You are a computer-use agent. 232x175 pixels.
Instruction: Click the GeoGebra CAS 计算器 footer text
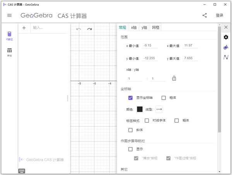[45, 160]
